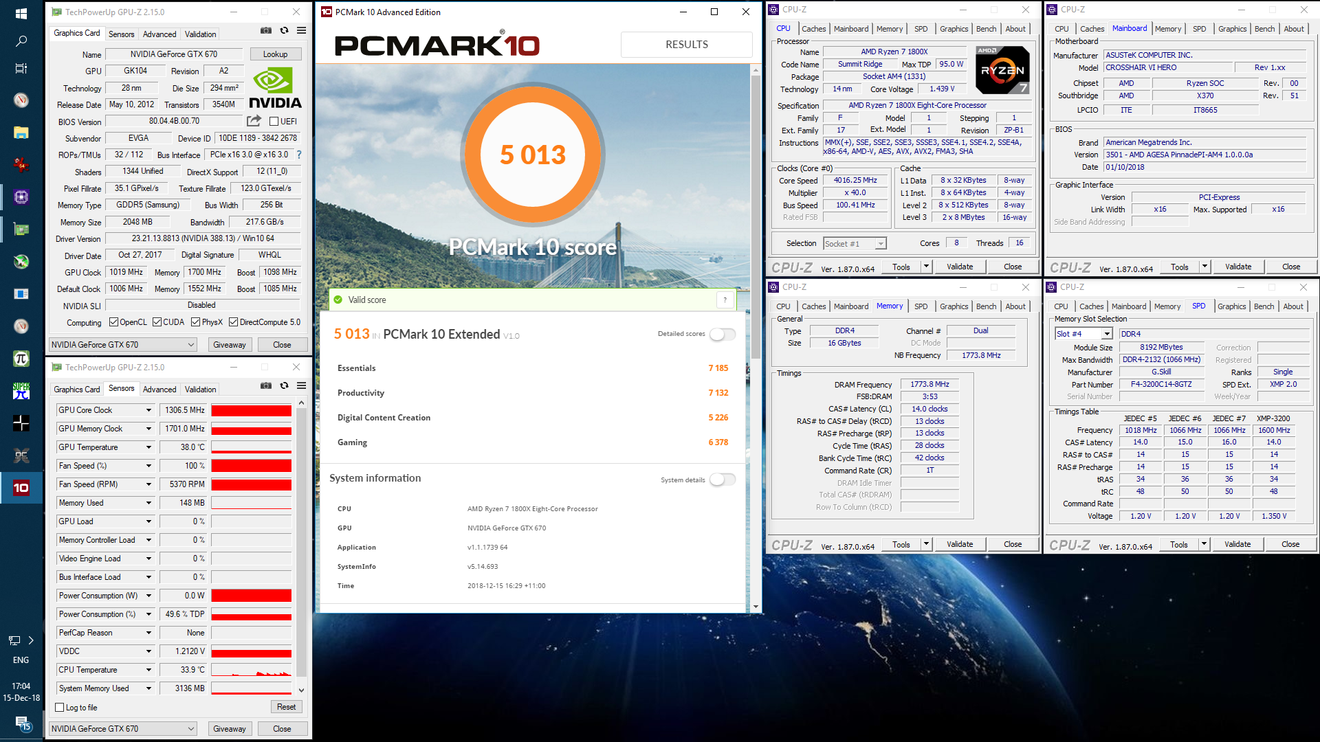Click the network tray icon
1320x742 pixels.
(x=14, y=640)
